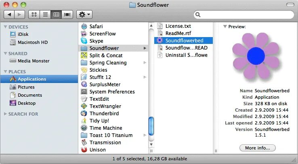Click the blue scrollbar thumb in applications column
The height and width of the screenshot is (164, 298).
(151, 126)
